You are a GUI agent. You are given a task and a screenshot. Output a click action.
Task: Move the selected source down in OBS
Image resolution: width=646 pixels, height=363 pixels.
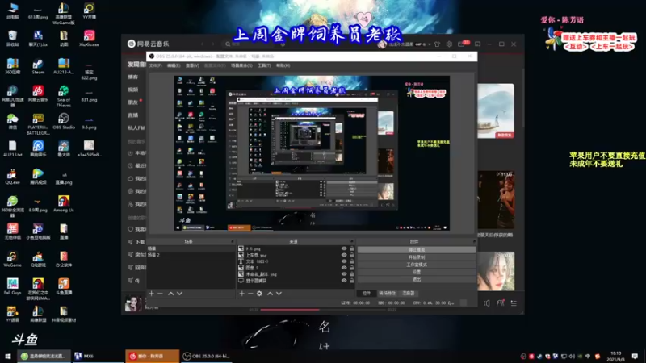click(x=279, y=294)
